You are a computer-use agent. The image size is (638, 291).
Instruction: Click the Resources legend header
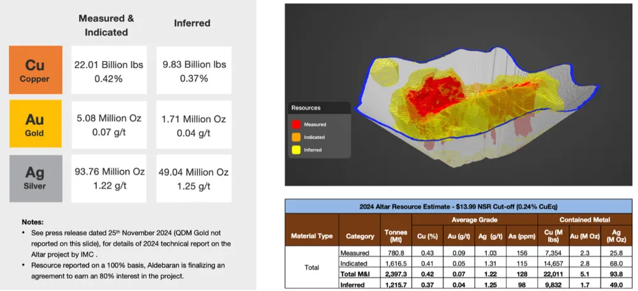click(x=306, y=108)
